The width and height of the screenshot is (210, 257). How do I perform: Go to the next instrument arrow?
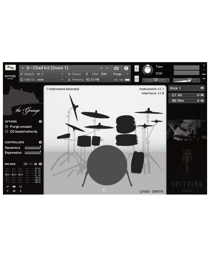pos(107,68)
